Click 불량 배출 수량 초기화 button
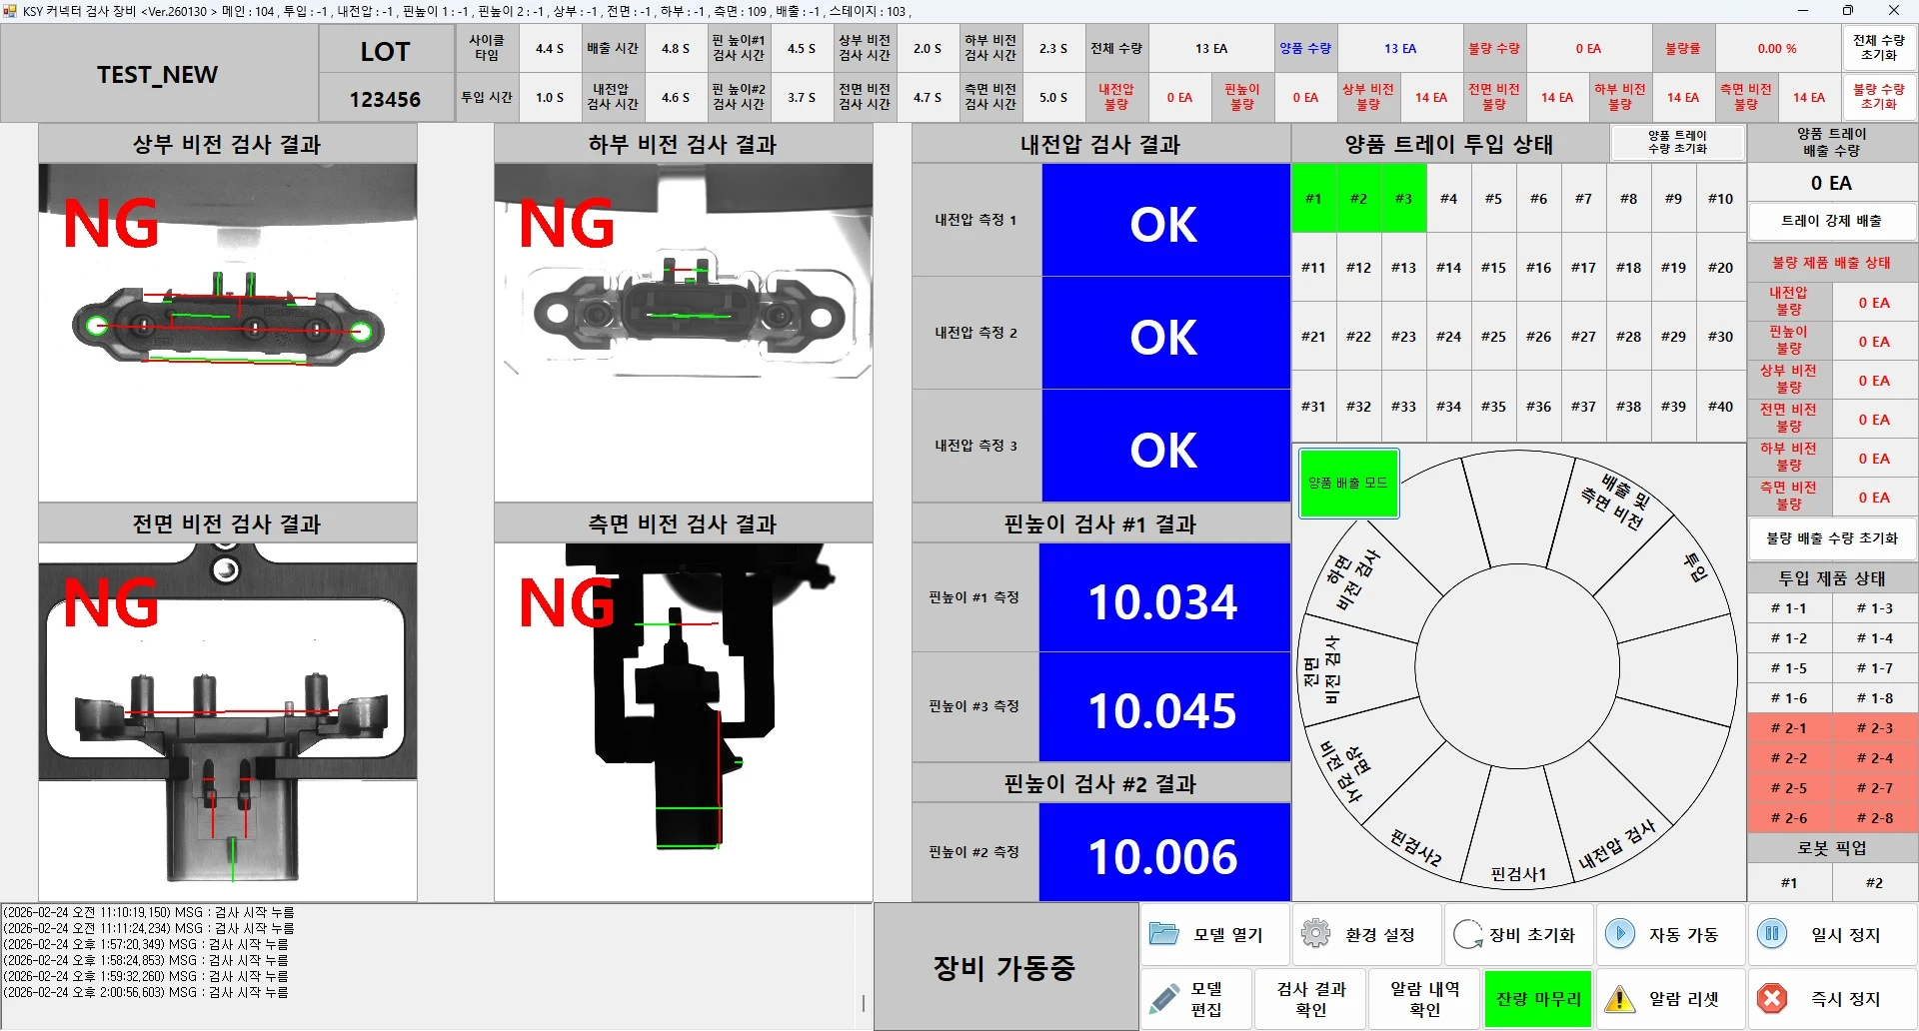 coord(1832,538)
